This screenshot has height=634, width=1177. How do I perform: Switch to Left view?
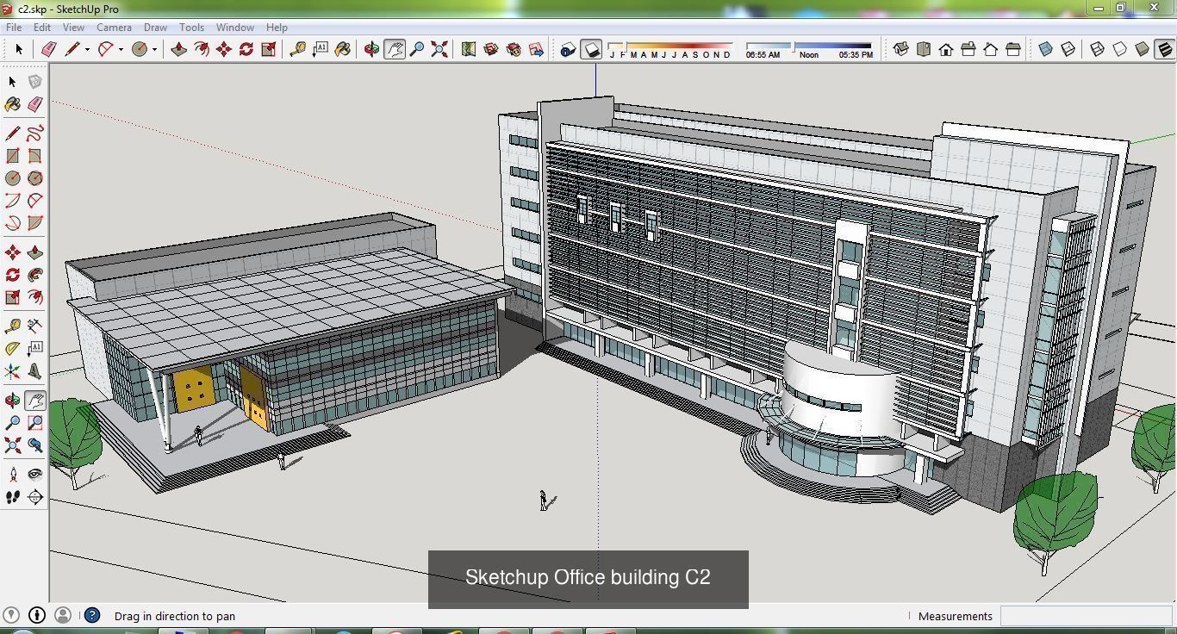point(1012,49)
